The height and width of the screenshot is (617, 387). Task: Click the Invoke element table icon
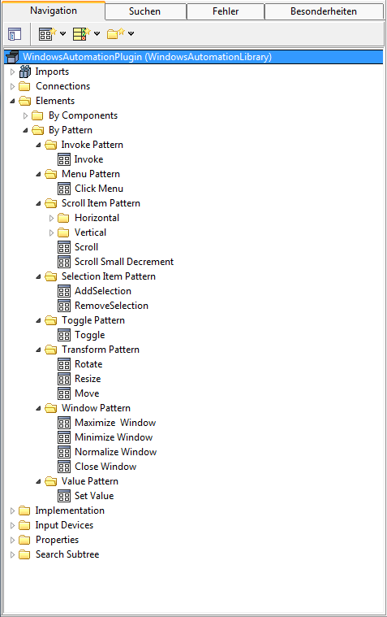(x=64, y=159)
